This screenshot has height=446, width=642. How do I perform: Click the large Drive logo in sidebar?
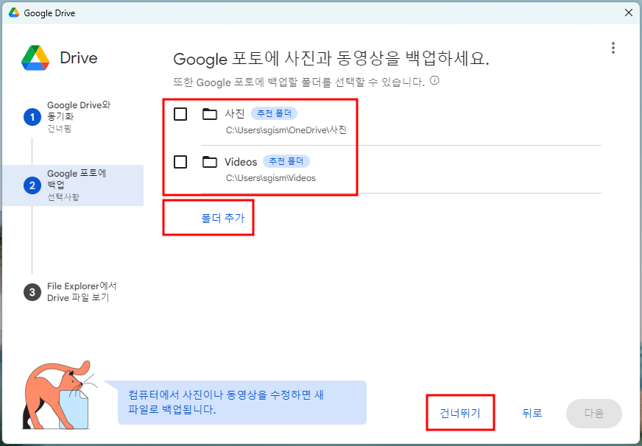[x=35, y=57]
